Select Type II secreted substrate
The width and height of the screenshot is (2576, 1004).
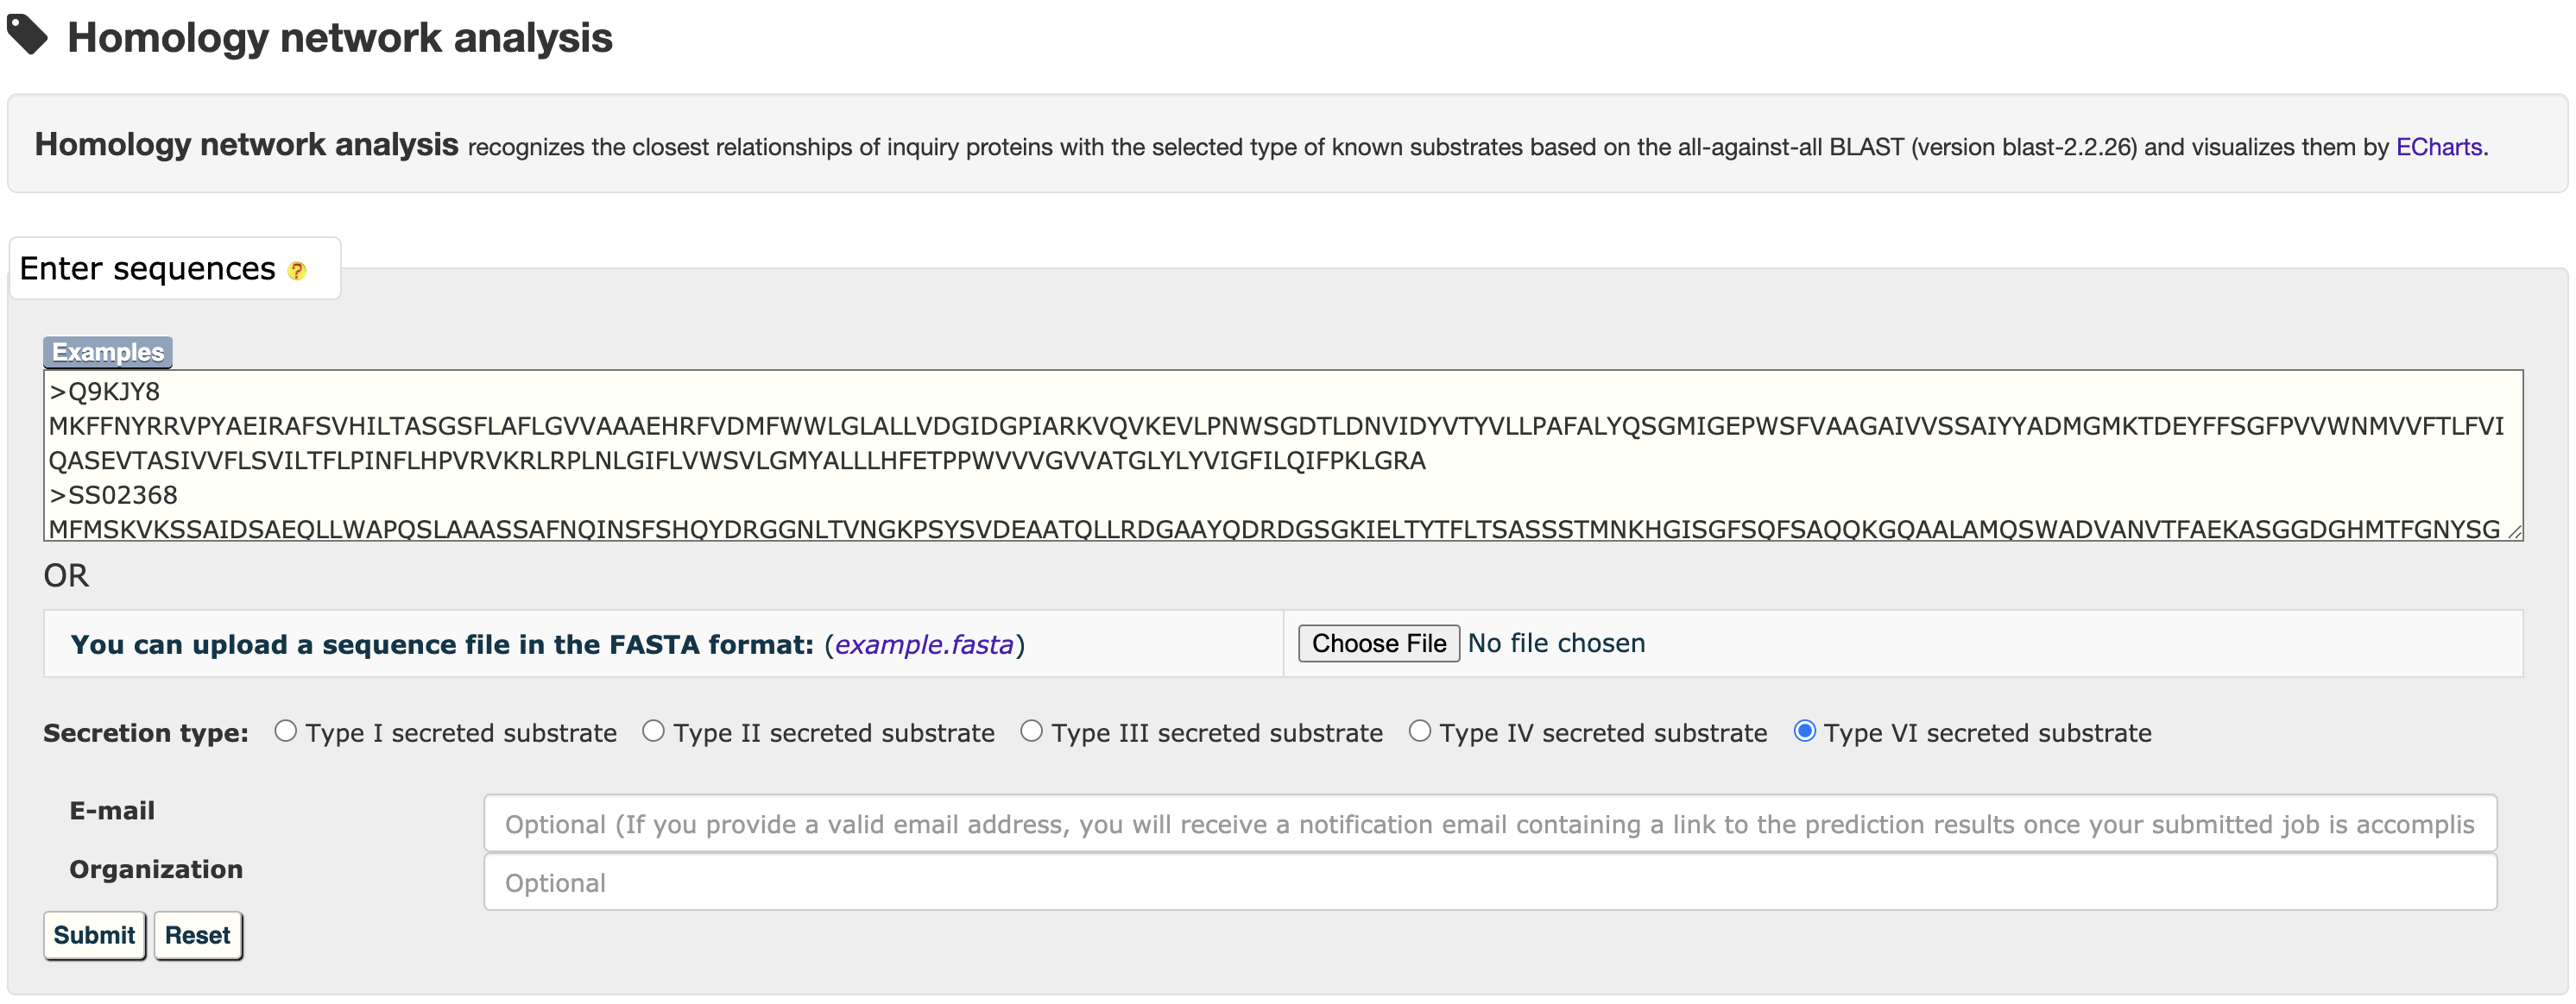(x=653, y=731)
